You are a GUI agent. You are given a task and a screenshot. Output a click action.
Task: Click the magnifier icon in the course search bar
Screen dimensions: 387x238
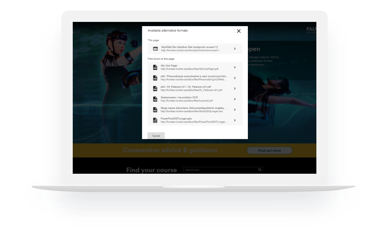(x=259, y=170)
